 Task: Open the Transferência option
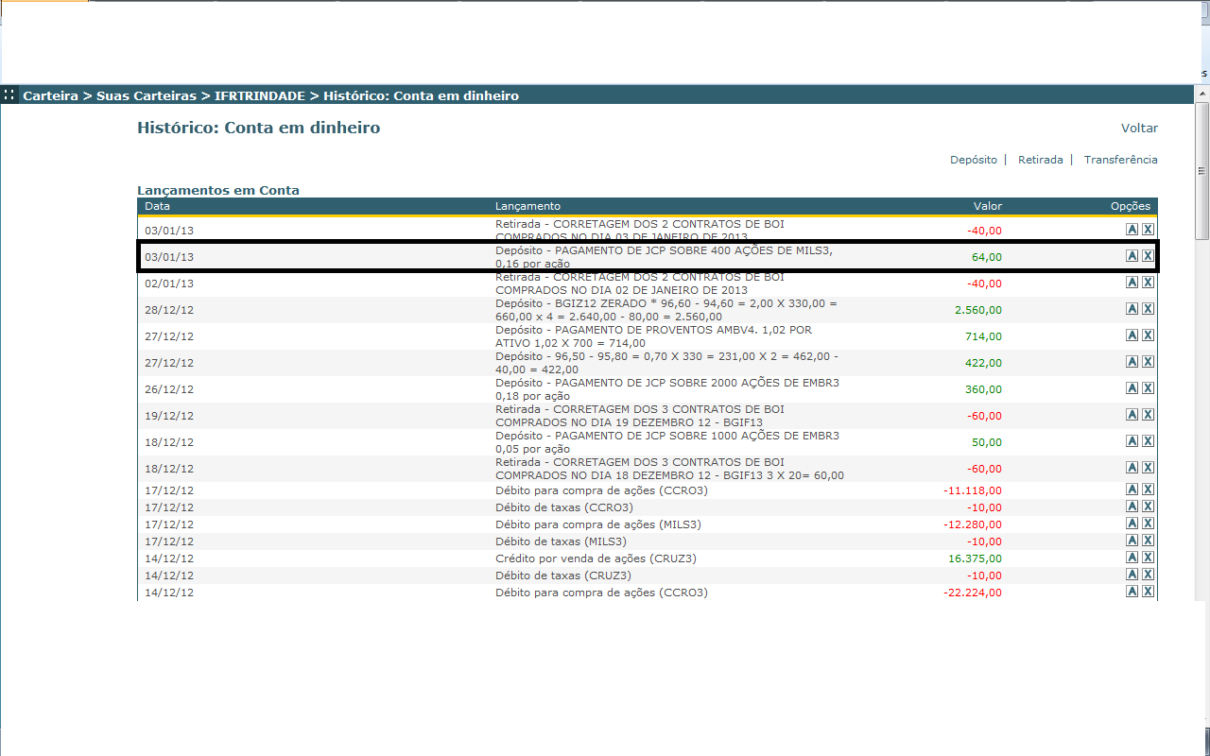tap(1121, 160)
